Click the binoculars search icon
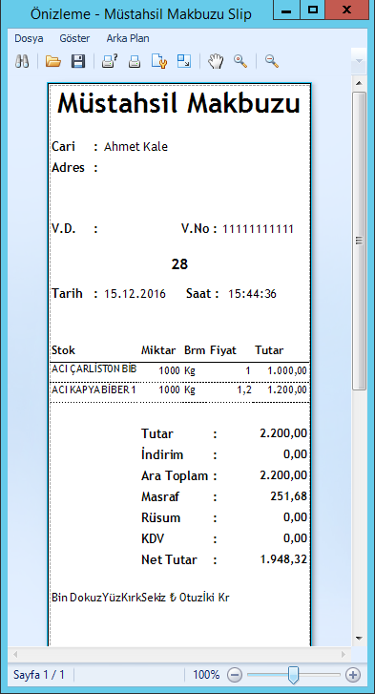Viewport: 375px width, 694px height. tap(22, 61)
